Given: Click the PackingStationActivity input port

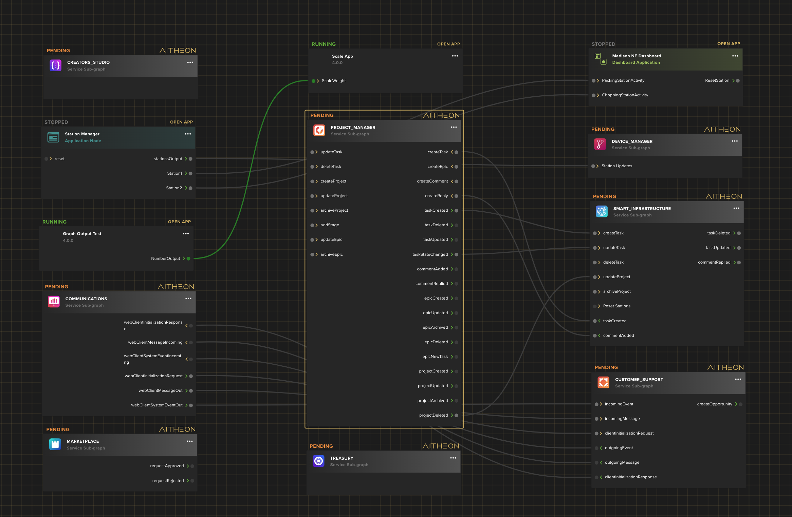Looking at the screenshot, I should tap(594, 80).
